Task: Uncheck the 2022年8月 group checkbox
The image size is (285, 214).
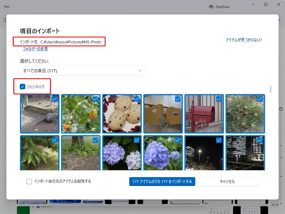Action: (x=22, y=87)
